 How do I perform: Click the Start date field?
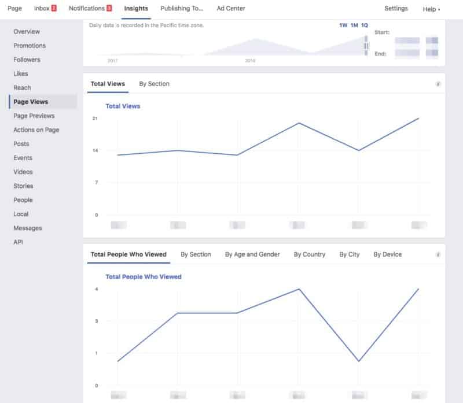407,40
